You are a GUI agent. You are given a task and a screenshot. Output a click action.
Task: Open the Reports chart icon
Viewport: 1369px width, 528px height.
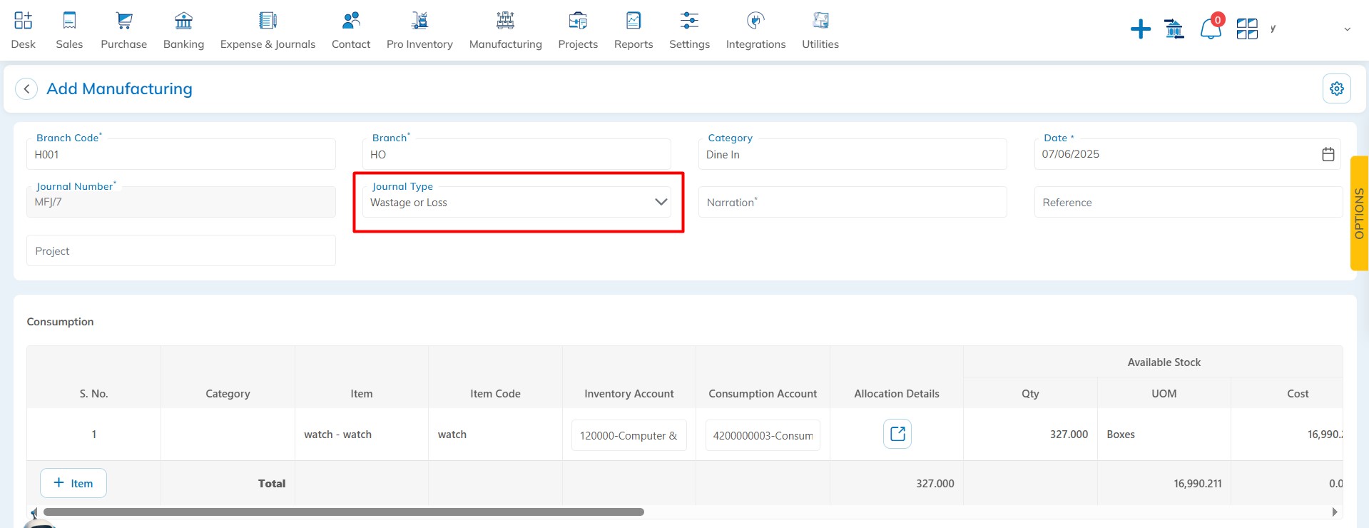pyautogui.click(x=633, y=20)
